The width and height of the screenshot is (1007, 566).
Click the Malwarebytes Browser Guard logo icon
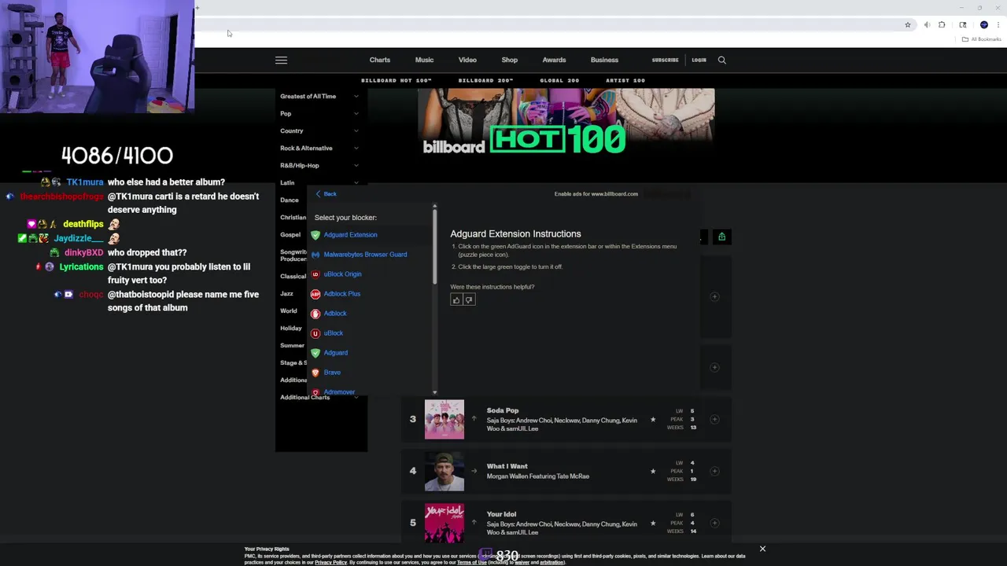(x=315, y=255)
